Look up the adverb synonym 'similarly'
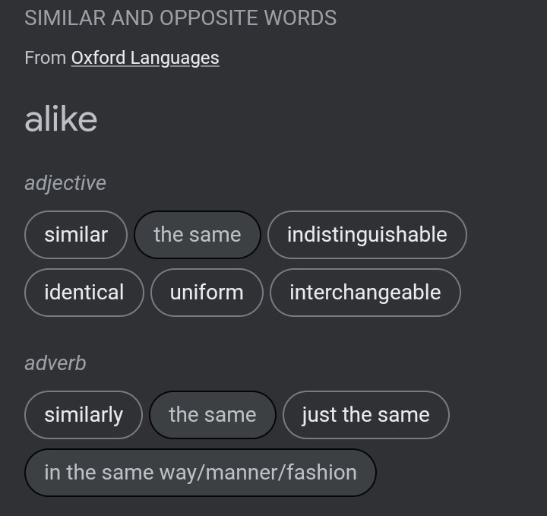This screenshot has height=516, width=547. 84,415
